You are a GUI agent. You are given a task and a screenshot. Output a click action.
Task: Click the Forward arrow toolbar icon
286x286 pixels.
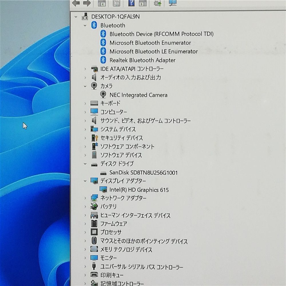click(87, 3)
